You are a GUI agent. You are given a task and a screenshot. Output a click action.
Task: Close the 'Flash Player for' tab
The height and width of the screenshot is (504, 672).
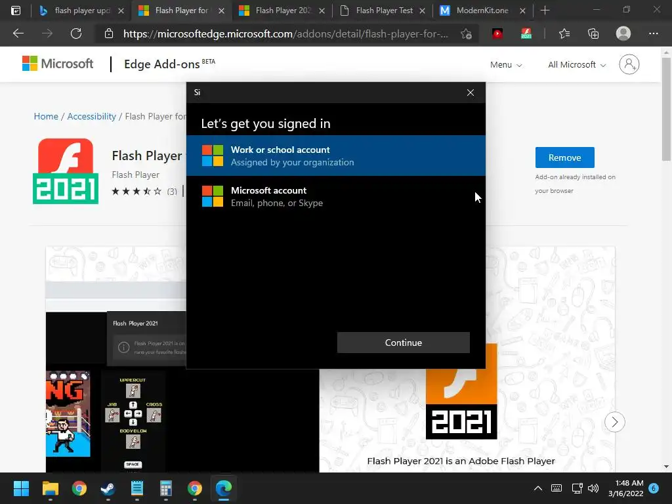tap(221, 10)
